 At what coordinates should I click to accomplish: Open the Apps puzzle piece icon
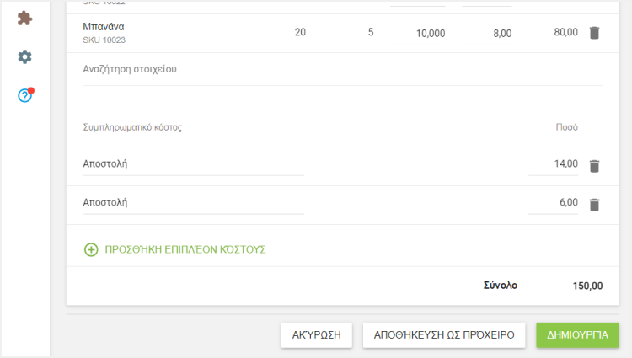pos(25,18)
